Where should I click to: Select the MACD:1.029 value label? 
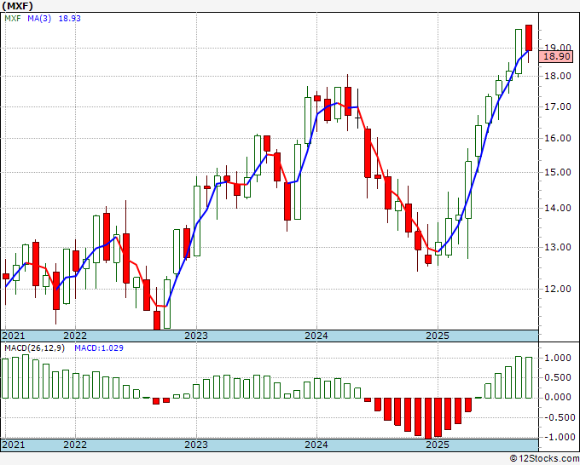click(x=99, y=348)
